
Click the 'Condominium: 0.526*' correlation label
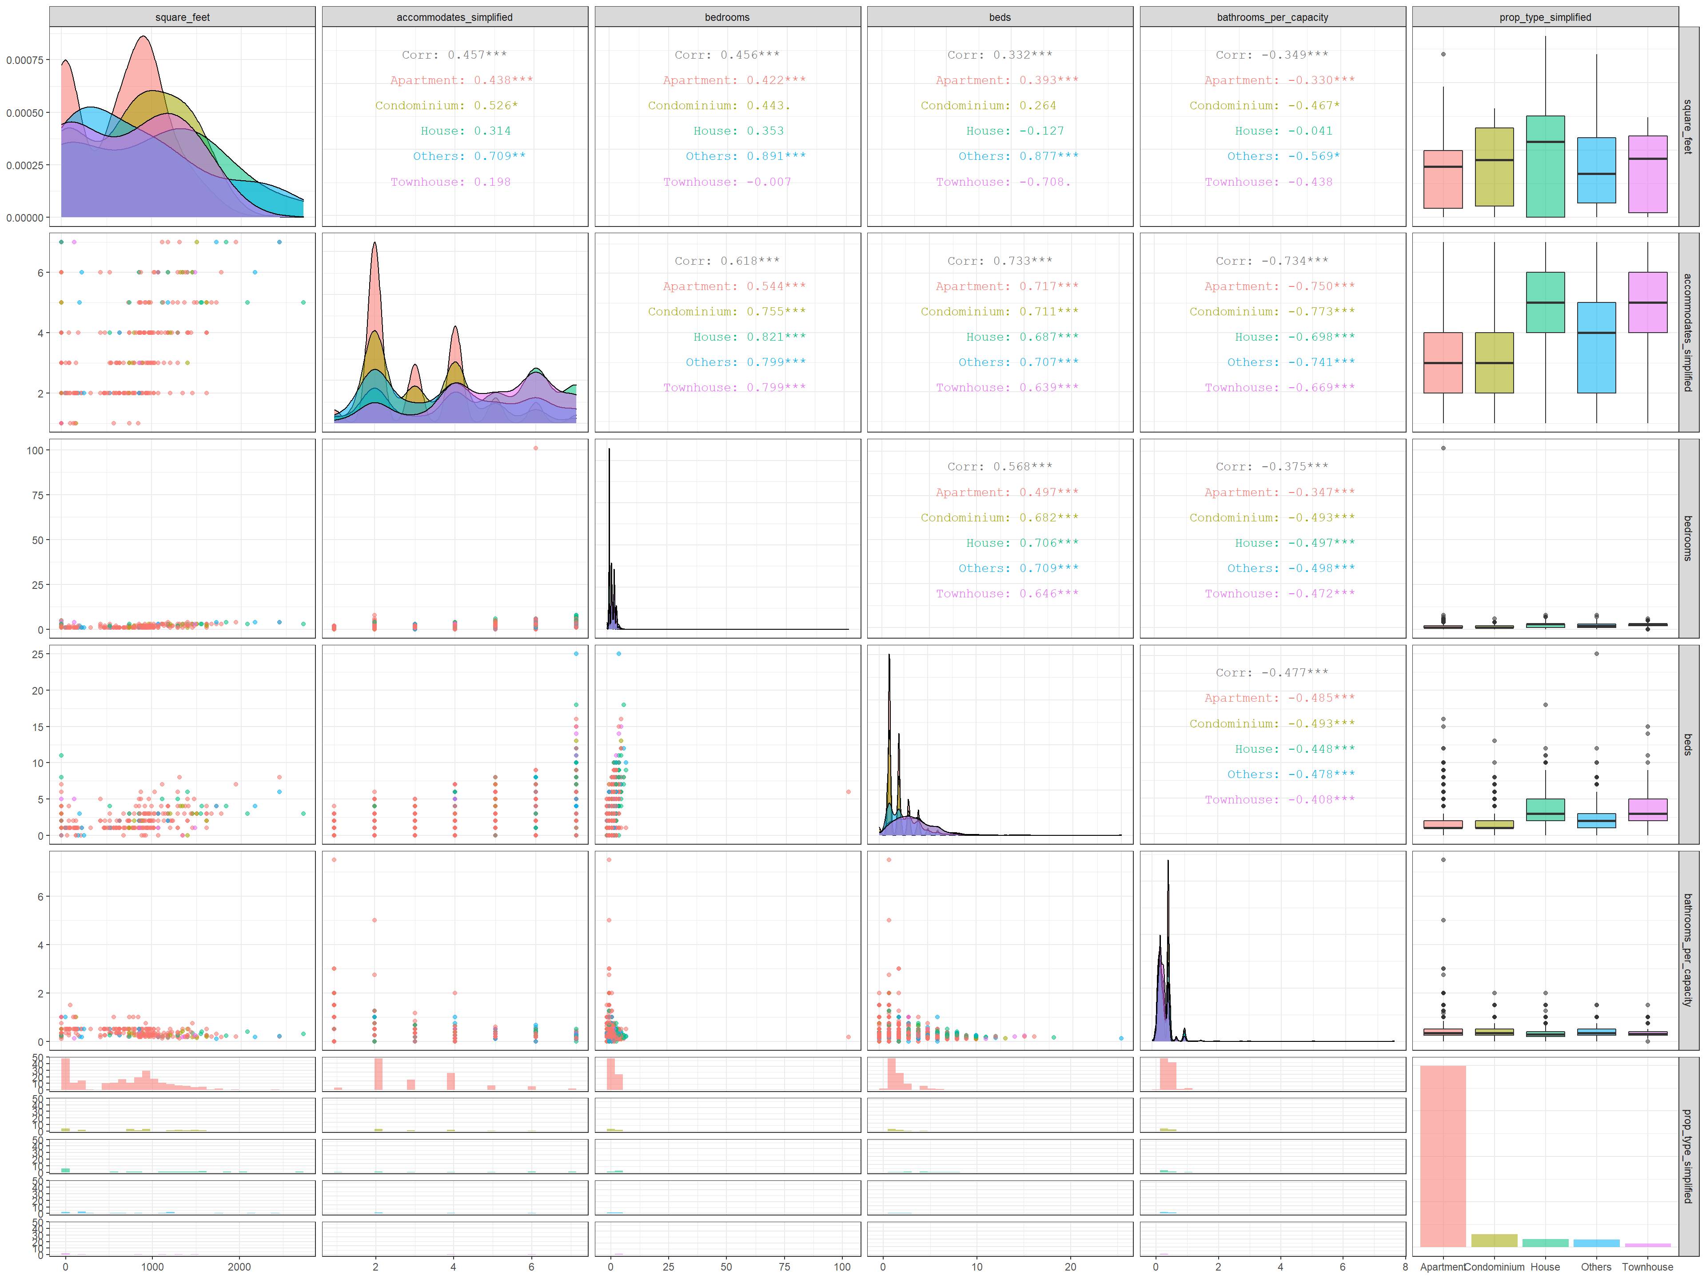pos(446,106)
